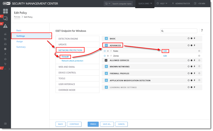Open the Computers icon in sidebar
This screenshot has width=213, height=131.
coord(5,18)
